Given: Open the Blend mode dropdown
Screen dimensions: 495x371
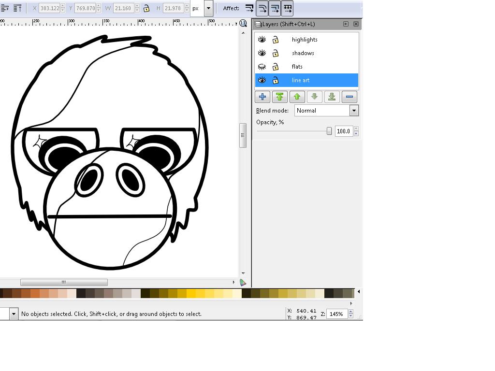Looking at the screenshot, I should pyautogui.click(x=354, y=111).
